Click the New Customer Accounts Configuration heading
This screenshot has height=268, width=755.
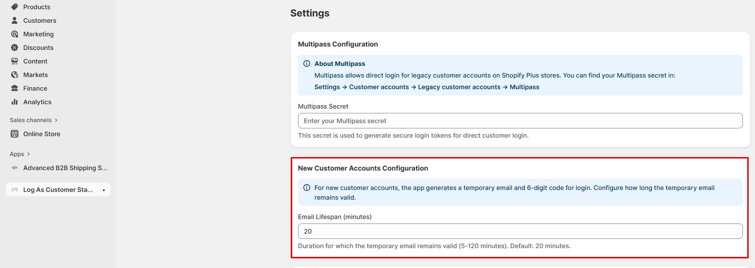(x=363, y=168)
